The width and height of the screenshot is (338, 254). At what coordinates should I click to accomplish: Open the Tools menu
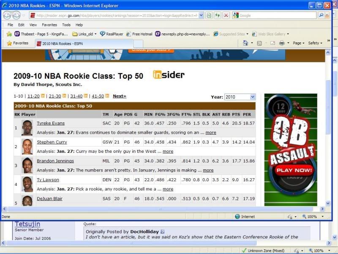pyautogui.click(x=66, y=25)
